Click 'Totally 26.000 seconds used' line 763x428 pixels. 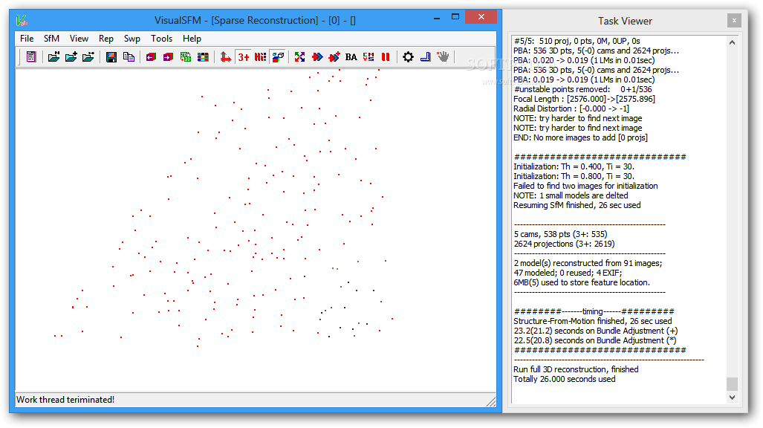[565, 379]
